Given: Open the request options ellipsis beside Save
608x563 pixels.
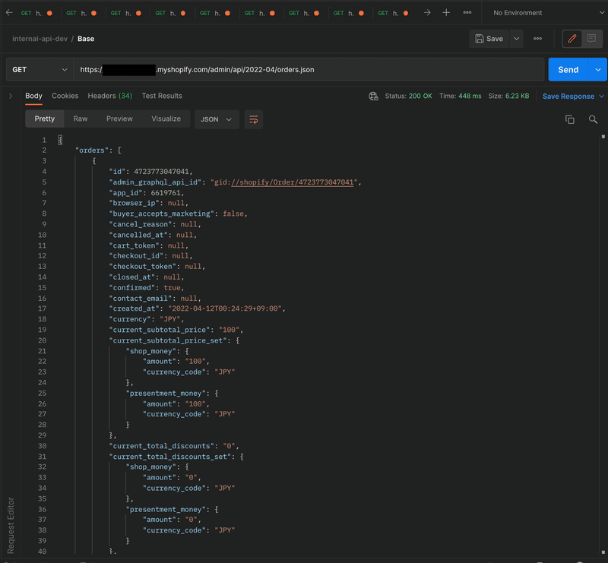Looking at the screenshot, I should coord(537,39).
